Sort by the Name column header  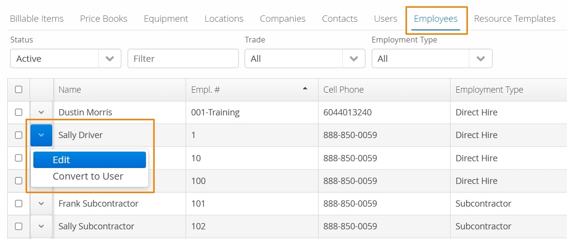[120, 89]
